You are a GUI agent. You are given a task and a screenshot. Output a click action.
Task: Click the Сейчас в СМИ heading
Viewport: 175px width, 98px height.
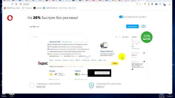(55, 42)
